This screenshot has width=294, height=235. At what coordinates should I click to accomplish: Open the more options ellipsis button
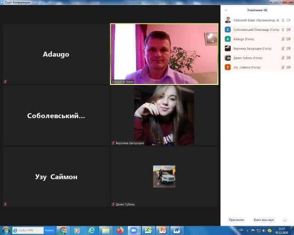tap(285, 220)
